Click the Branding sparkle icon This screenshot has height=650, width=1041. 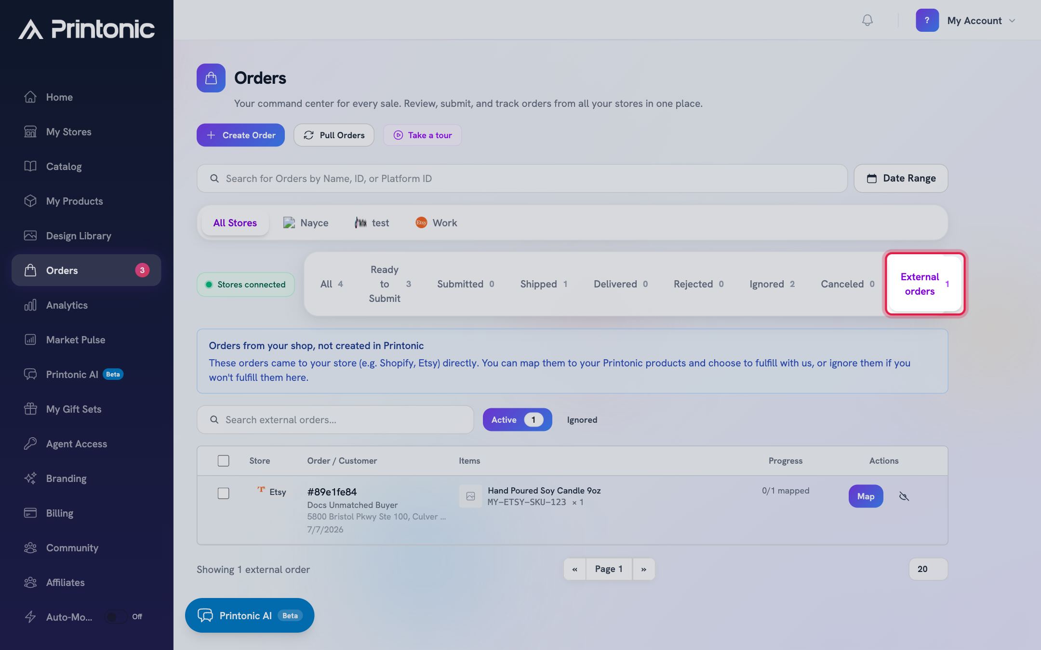coord(30,479)
